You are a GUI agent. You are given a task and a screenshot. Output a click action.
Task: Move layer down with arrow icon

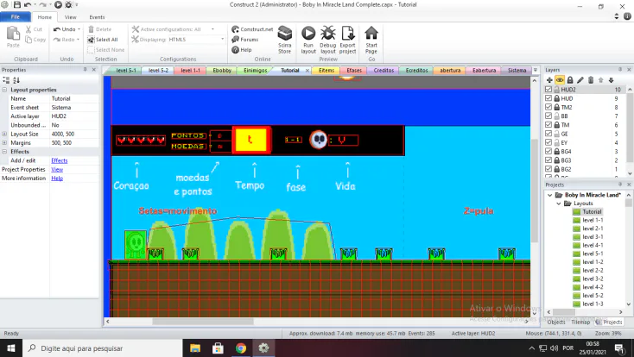coord(611,80)
